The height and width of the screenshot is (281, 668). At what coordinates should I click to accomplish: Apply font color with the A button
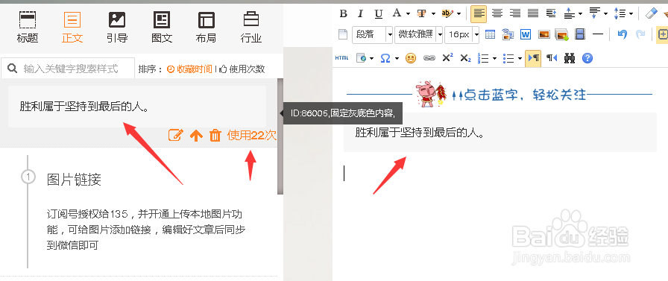pyautogui.click(x=397, y=13)
